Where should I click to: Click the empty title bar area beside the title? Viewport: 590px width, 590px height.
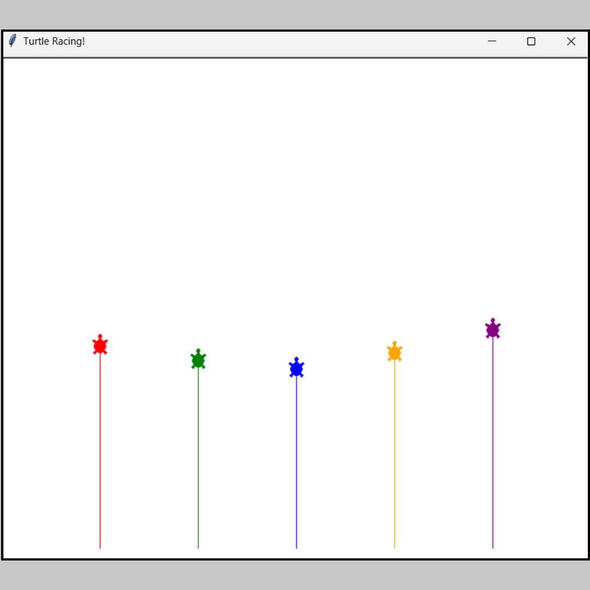(x=273, y=42)
